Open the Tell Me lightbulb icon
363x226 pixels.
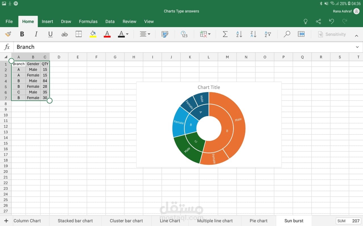[x=305, y=21]
